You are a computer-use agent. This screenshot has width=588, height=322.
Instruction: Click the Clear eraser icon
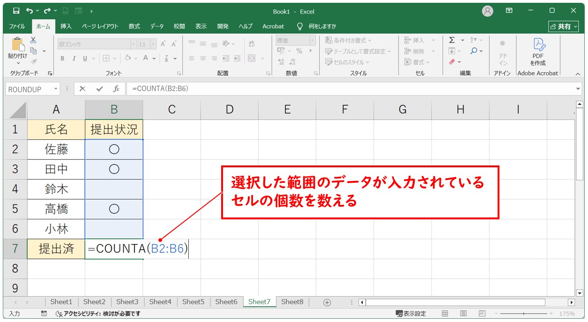pos(452,61)
